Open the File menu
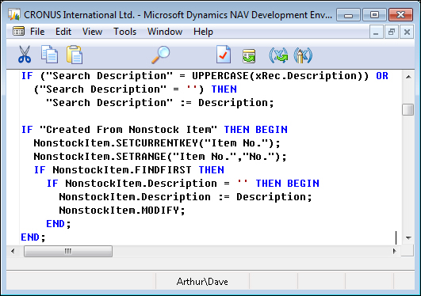 click(x=37, y=32)
